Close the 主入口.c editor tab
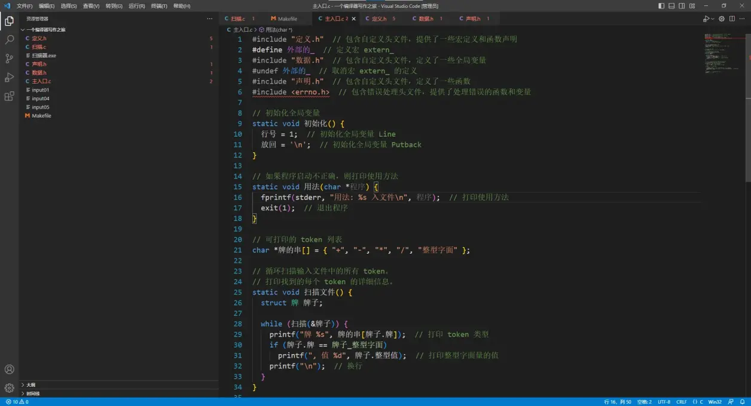 pyautogui.click(x=353, y=19)
